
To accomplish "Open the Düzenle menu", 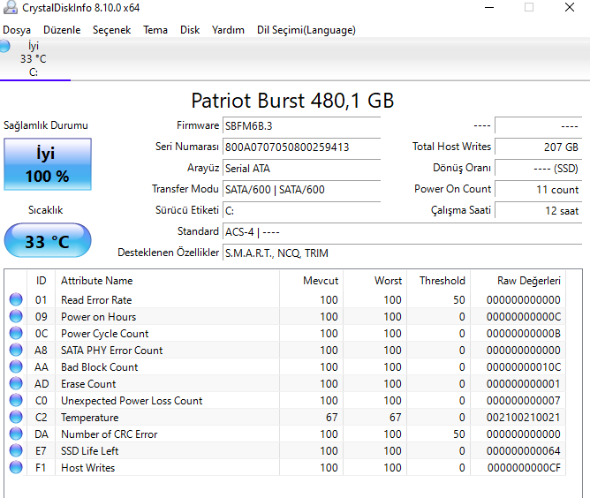I will (62, 30).
